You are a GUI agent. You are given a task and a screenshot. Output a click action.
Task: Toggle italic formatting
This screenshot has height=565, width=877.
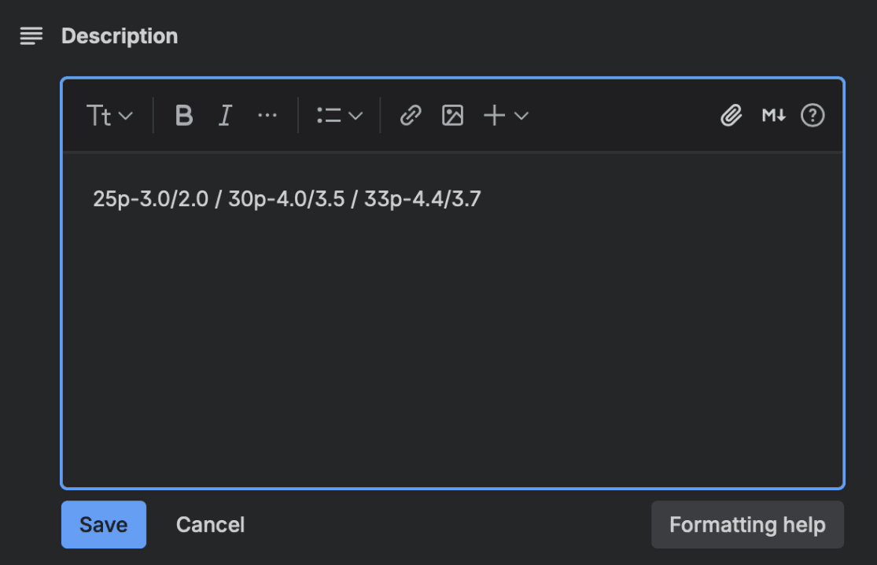pos(226,116)
